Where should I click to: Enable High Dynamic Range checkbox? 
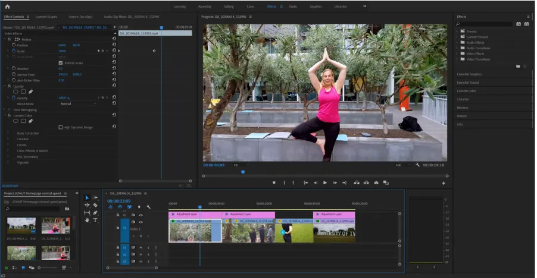61,127
